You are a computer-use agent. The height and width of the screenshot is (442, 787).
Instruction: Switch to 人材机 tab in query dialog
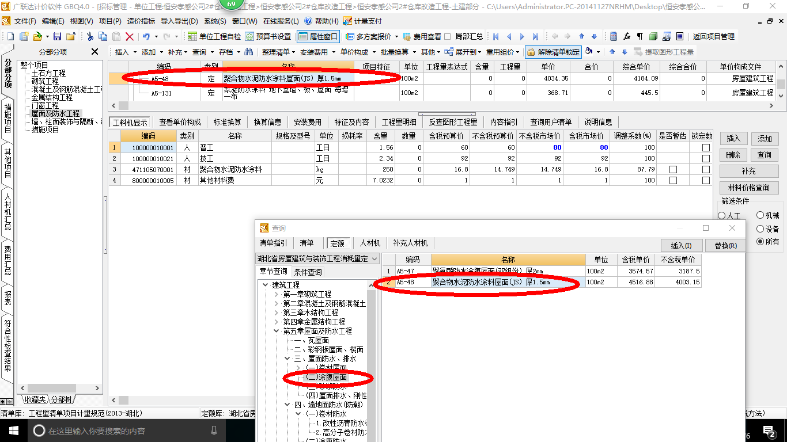pyautogui.click(x=369, y=243)
